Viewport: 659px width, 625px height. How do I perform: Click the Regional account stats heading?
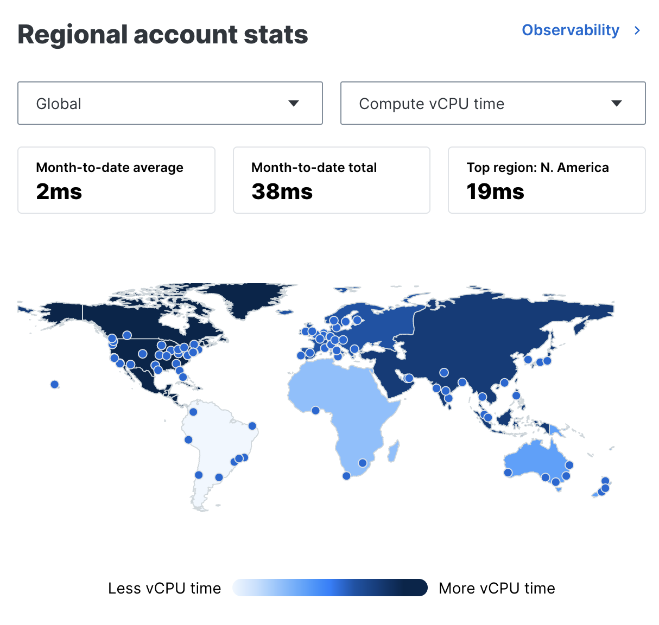tap(163, 34)
